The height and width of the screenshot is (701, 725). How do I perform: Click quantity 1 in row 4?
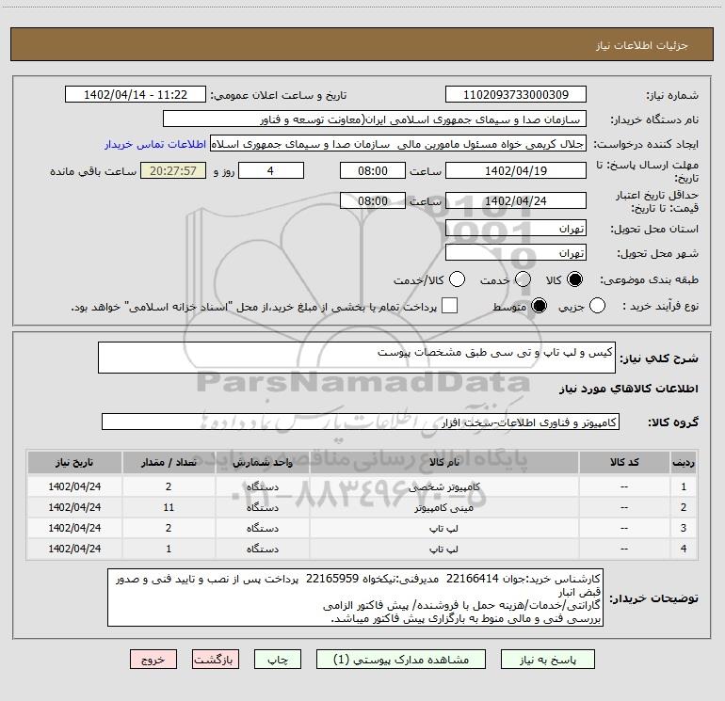pyautogui.click(x=169, y=549)
